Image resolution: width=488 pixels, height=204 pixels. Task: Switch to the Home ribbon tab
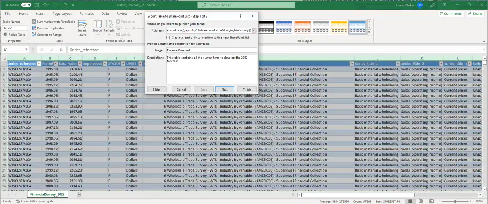click(23, 14)
